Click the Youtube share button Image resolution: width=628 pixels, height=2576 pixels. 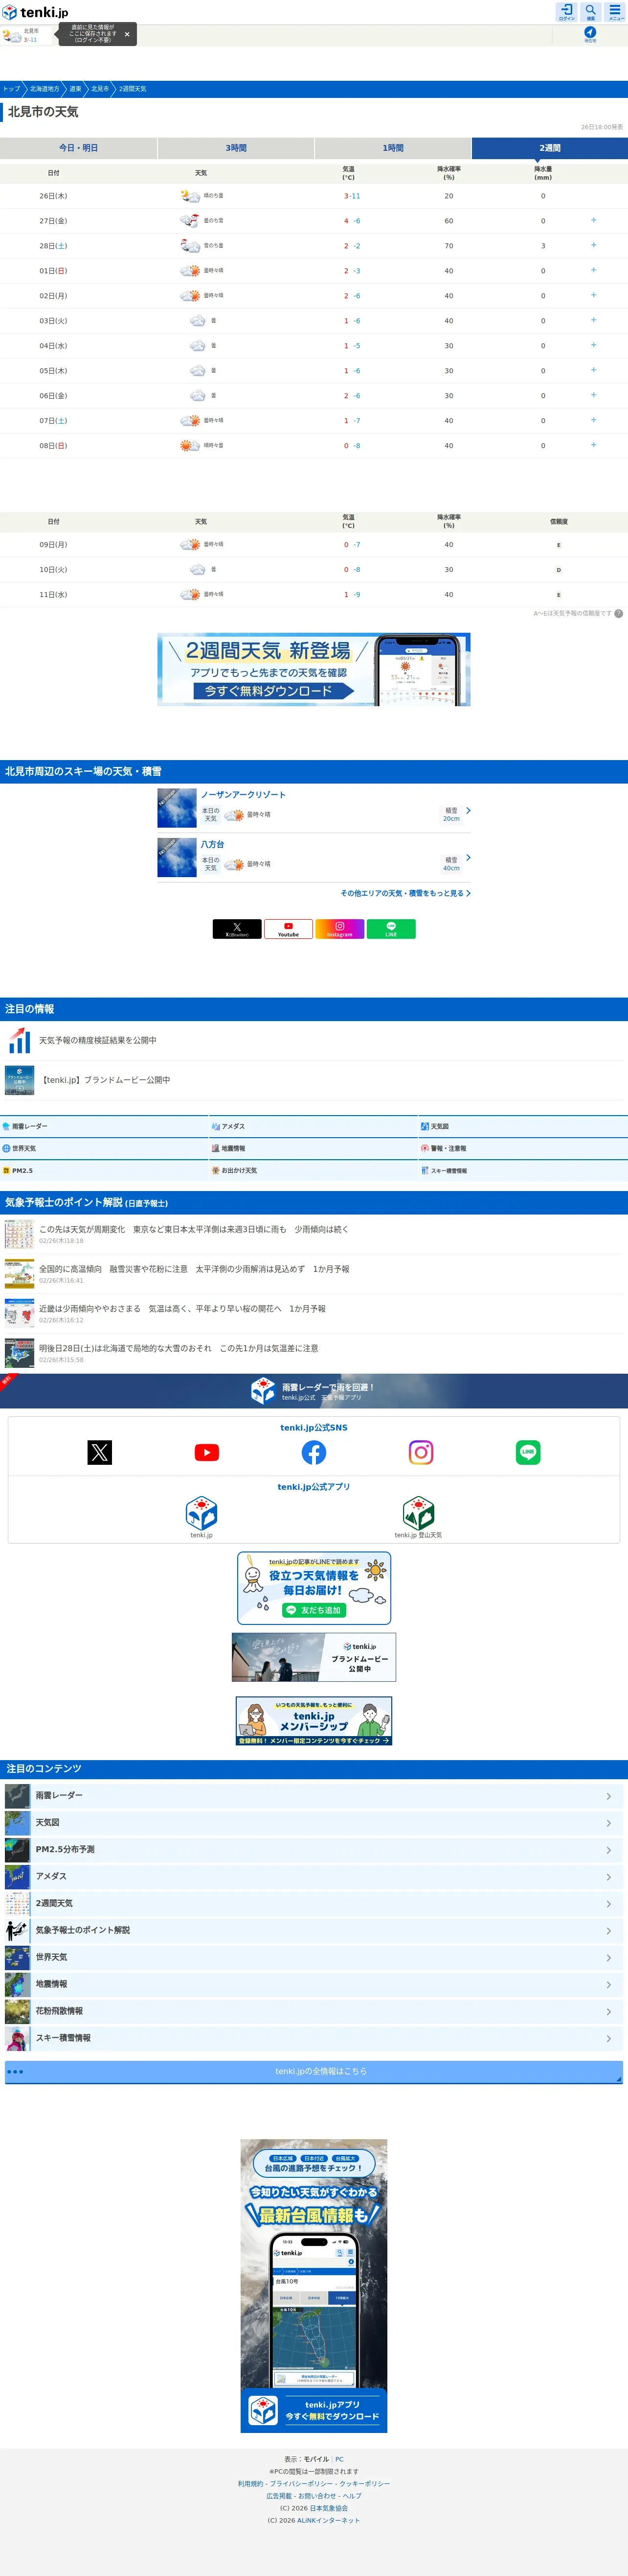(289, 929)
